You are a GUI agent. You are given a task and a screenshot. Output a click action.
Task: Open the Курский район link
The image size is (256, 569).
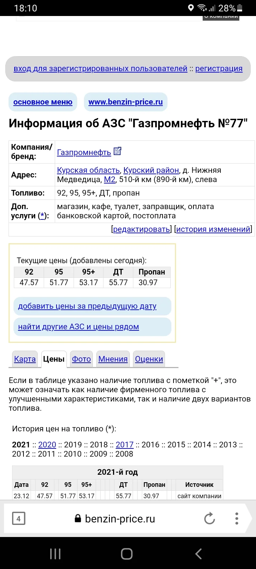[x=151, y=170]
